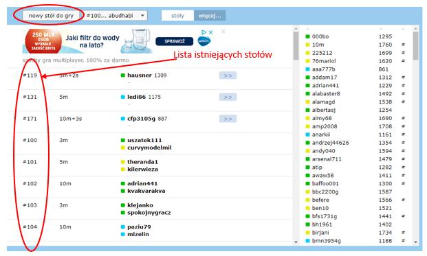Viewport: 427px width, 256px height.
Task: Select player albertasj in the player list
Action: (324, 110)
